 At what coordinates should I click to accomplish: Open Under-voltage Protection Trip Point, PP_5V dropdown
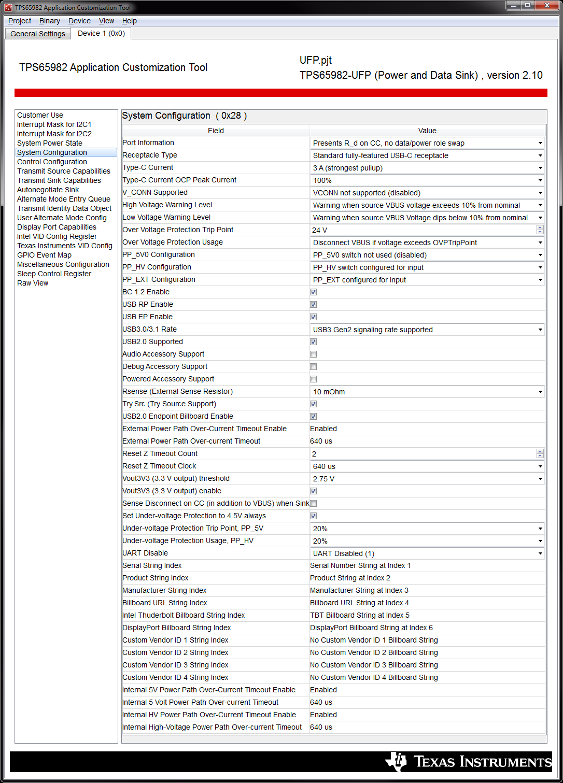pos(427,529)
